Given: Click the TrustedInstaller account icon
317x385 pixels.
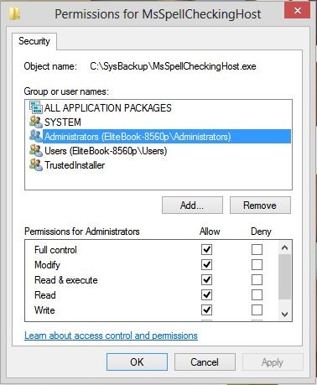Looking at the screenshot, I should (36, 165).
